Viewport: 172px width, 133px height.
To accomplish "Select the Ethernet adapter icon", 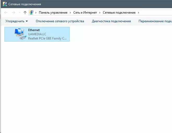I will click(x=20, y=34).
